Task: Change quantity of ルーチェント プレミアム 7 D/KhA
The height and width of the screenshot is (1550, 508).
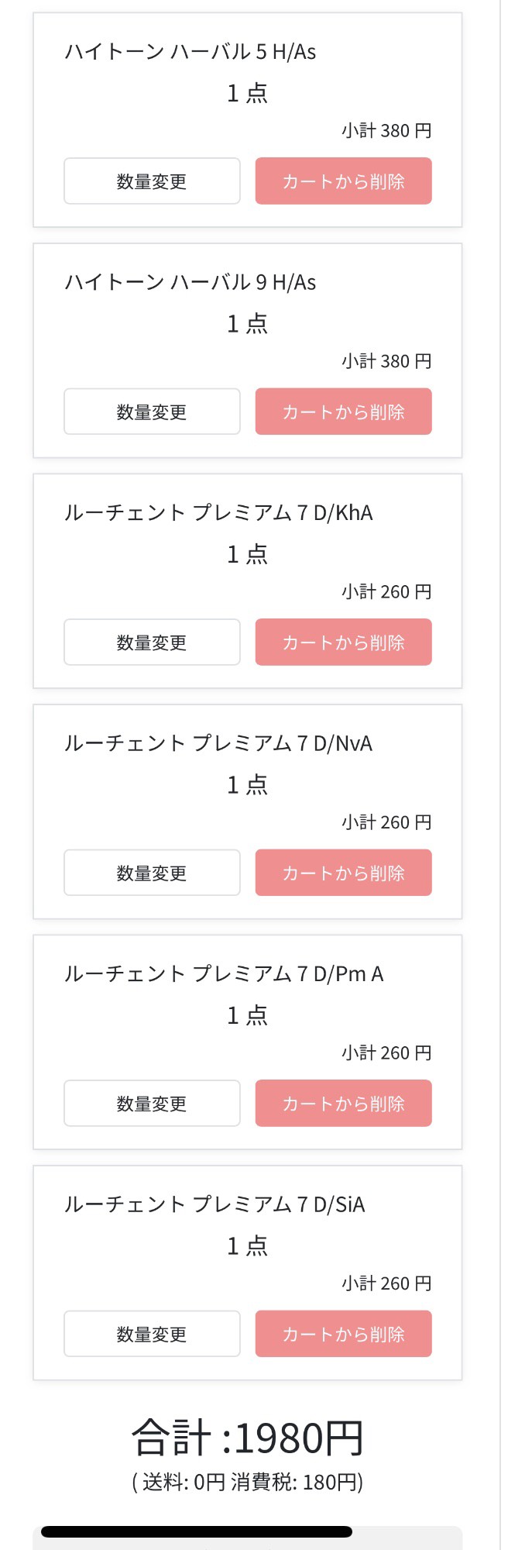Action: point(152,642)
